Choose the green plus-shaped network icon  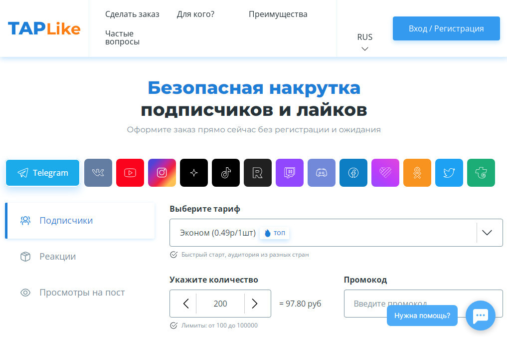481,173
